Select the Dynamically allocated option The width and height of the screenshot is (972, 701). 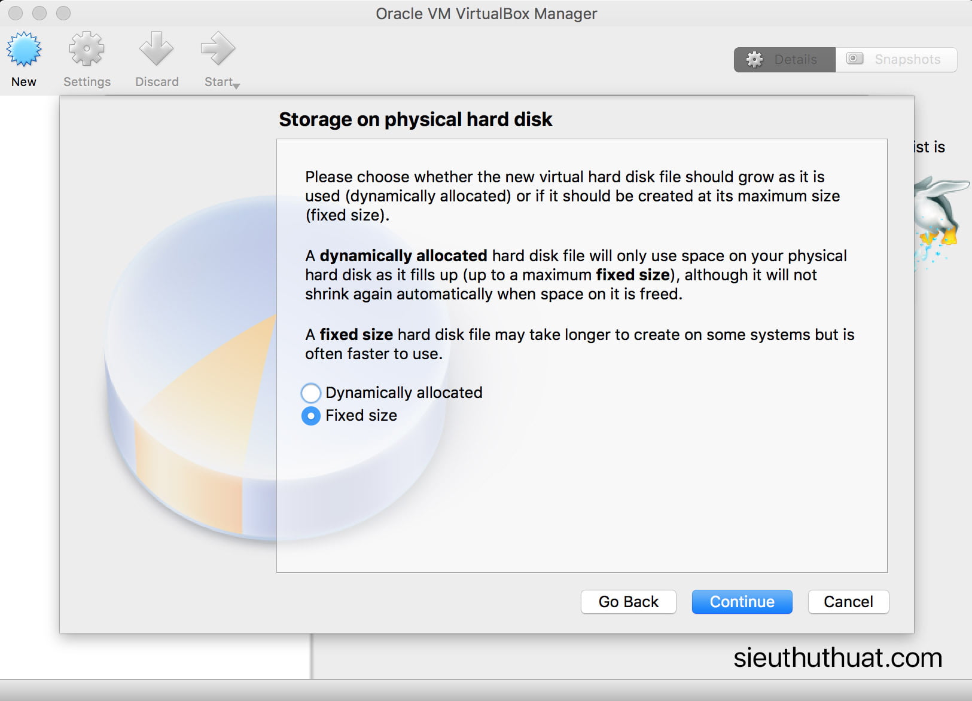311,393
